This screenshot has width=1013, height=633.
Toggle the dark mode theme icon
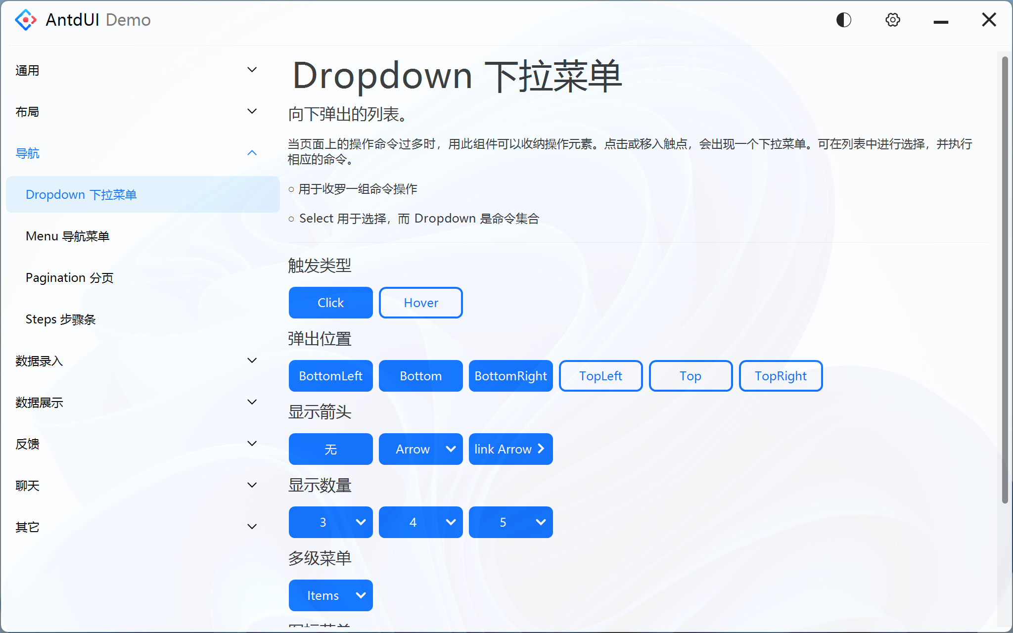[x=843, y=20]
